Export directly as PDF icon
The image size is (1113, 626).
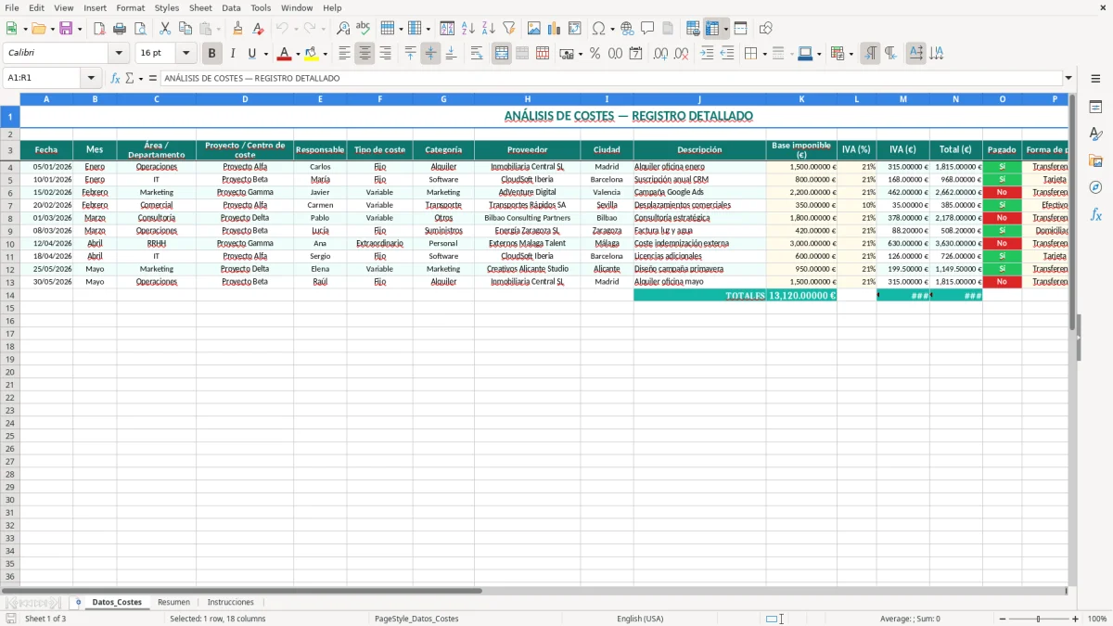point(99,29)
